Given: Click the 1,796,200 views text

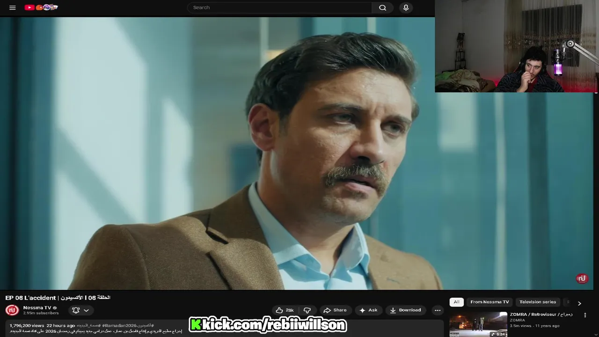Looking at the screenshot, I should point(27,325).
